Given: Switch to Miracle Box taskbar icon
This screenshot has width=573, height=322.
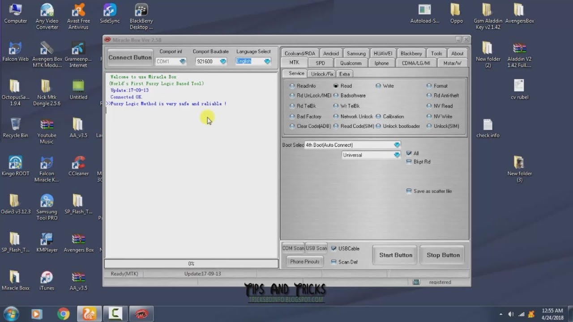Looking at the screenshot, I should pyautogui.click(x=141, y=314).
